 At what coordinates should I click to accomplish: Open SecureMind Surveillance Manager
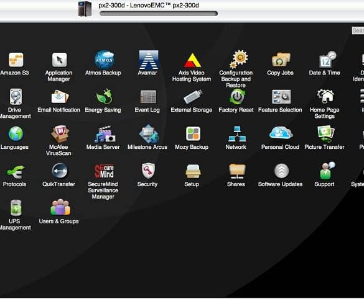coord(105,171)
